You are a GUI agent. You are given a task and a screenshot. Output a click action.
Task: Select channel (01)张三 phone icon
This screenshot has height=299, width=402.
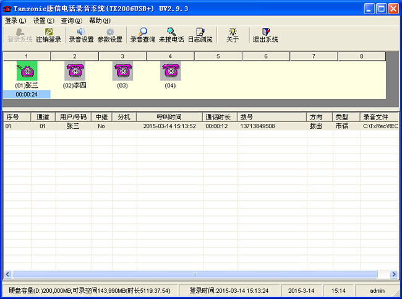click(27, 71)
